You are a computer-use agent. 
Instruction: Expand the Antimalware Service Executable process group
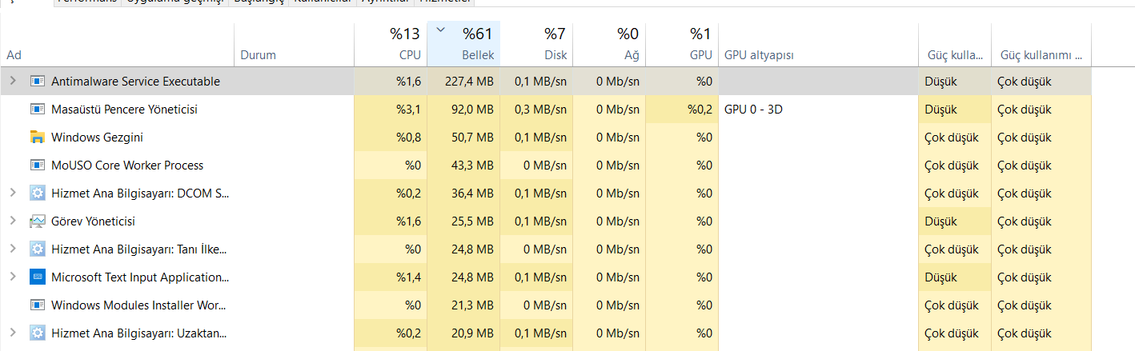tap(12, 82)
